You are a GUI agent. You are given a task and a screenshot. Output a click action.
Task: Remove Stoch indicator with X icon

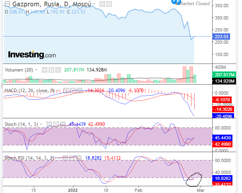point(63,124)
